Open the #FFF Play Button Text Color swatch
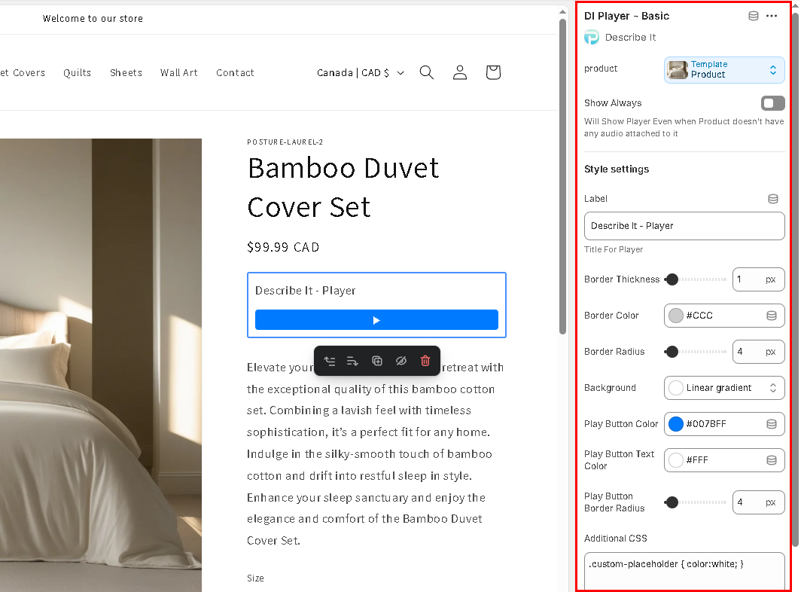This screenshot has height=592, width=801. [676, 461]
